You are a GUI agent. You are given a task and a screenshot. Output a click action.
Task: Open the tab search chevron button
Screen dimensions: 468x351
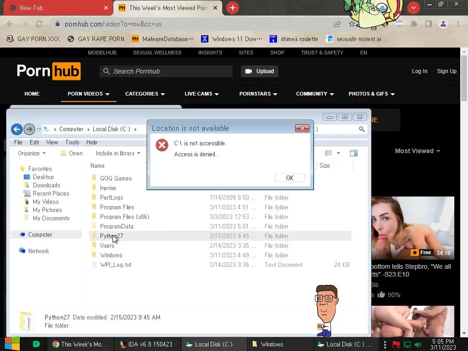(413, 8)
